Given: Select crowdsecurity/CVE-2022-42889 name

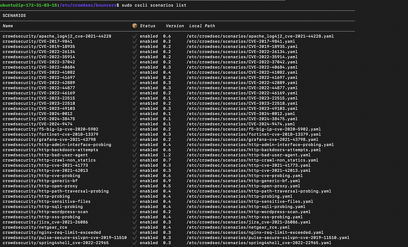Looking at the screenshot, I should pos(39,83).
